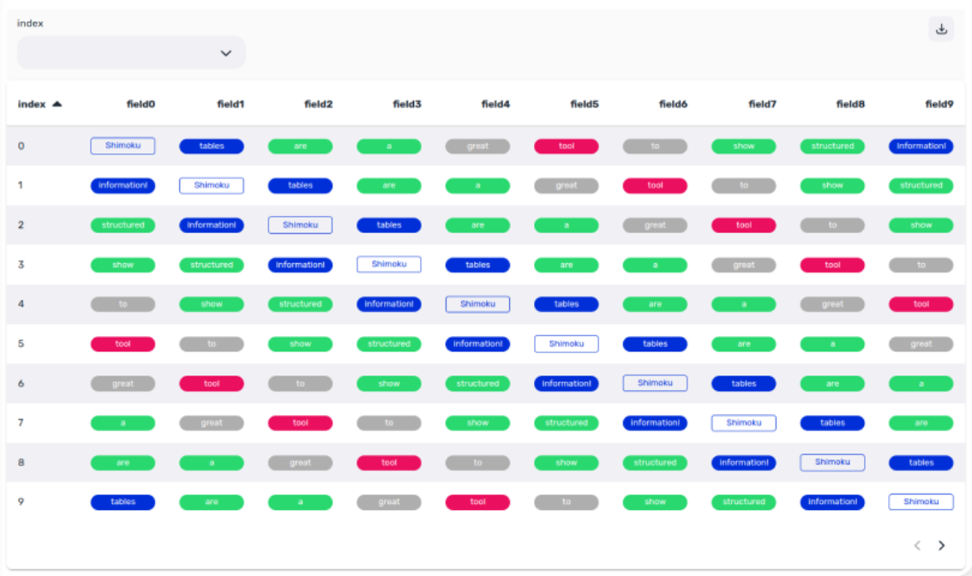Image resolution: width=972 pixels, height=576 pixels.
Task: Click the green "are" tag in row 5
Action: tap(744, 344)
